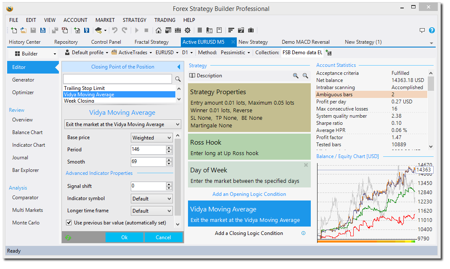Image resolution: width=450 pixels, height=269 pixels.
Task: Click the lines list view icon
Action: click(200, 30)
